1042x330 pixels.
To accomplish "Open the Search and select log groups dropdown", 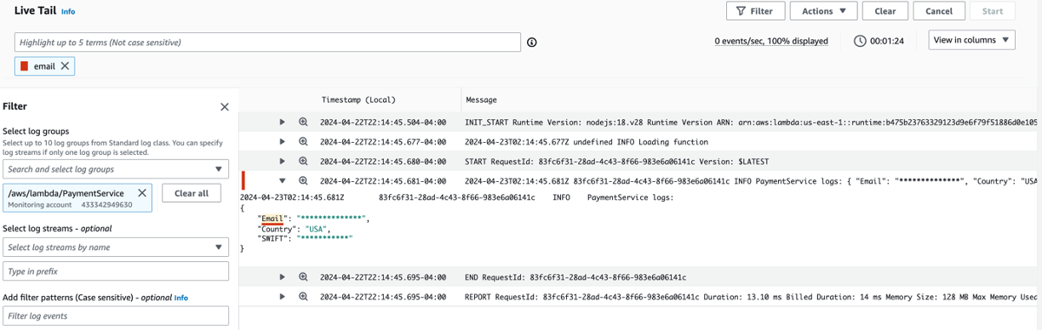I will (x=116, y=169).
